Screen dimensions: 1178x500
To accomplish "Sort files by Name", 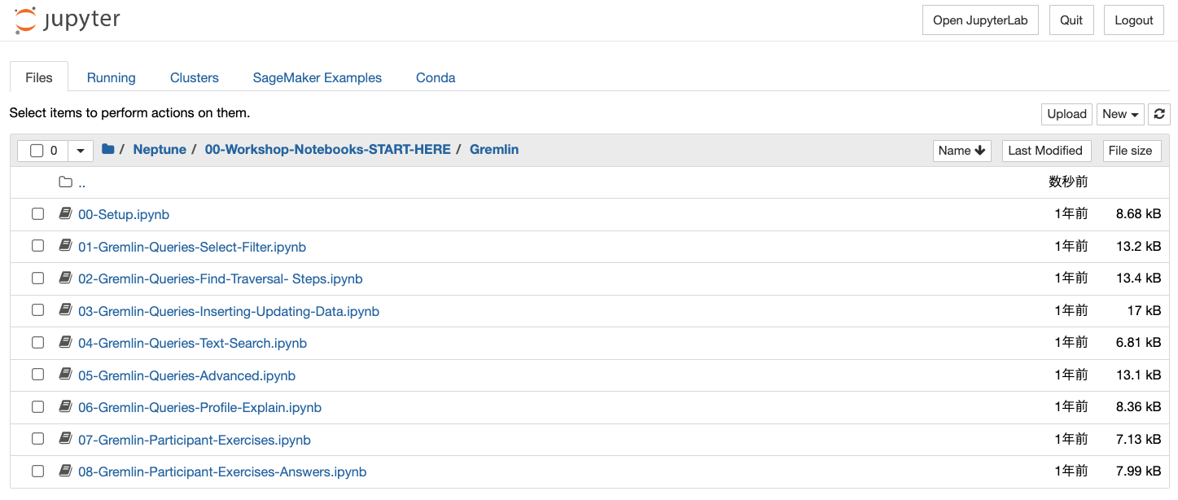I will click(961, 151).
